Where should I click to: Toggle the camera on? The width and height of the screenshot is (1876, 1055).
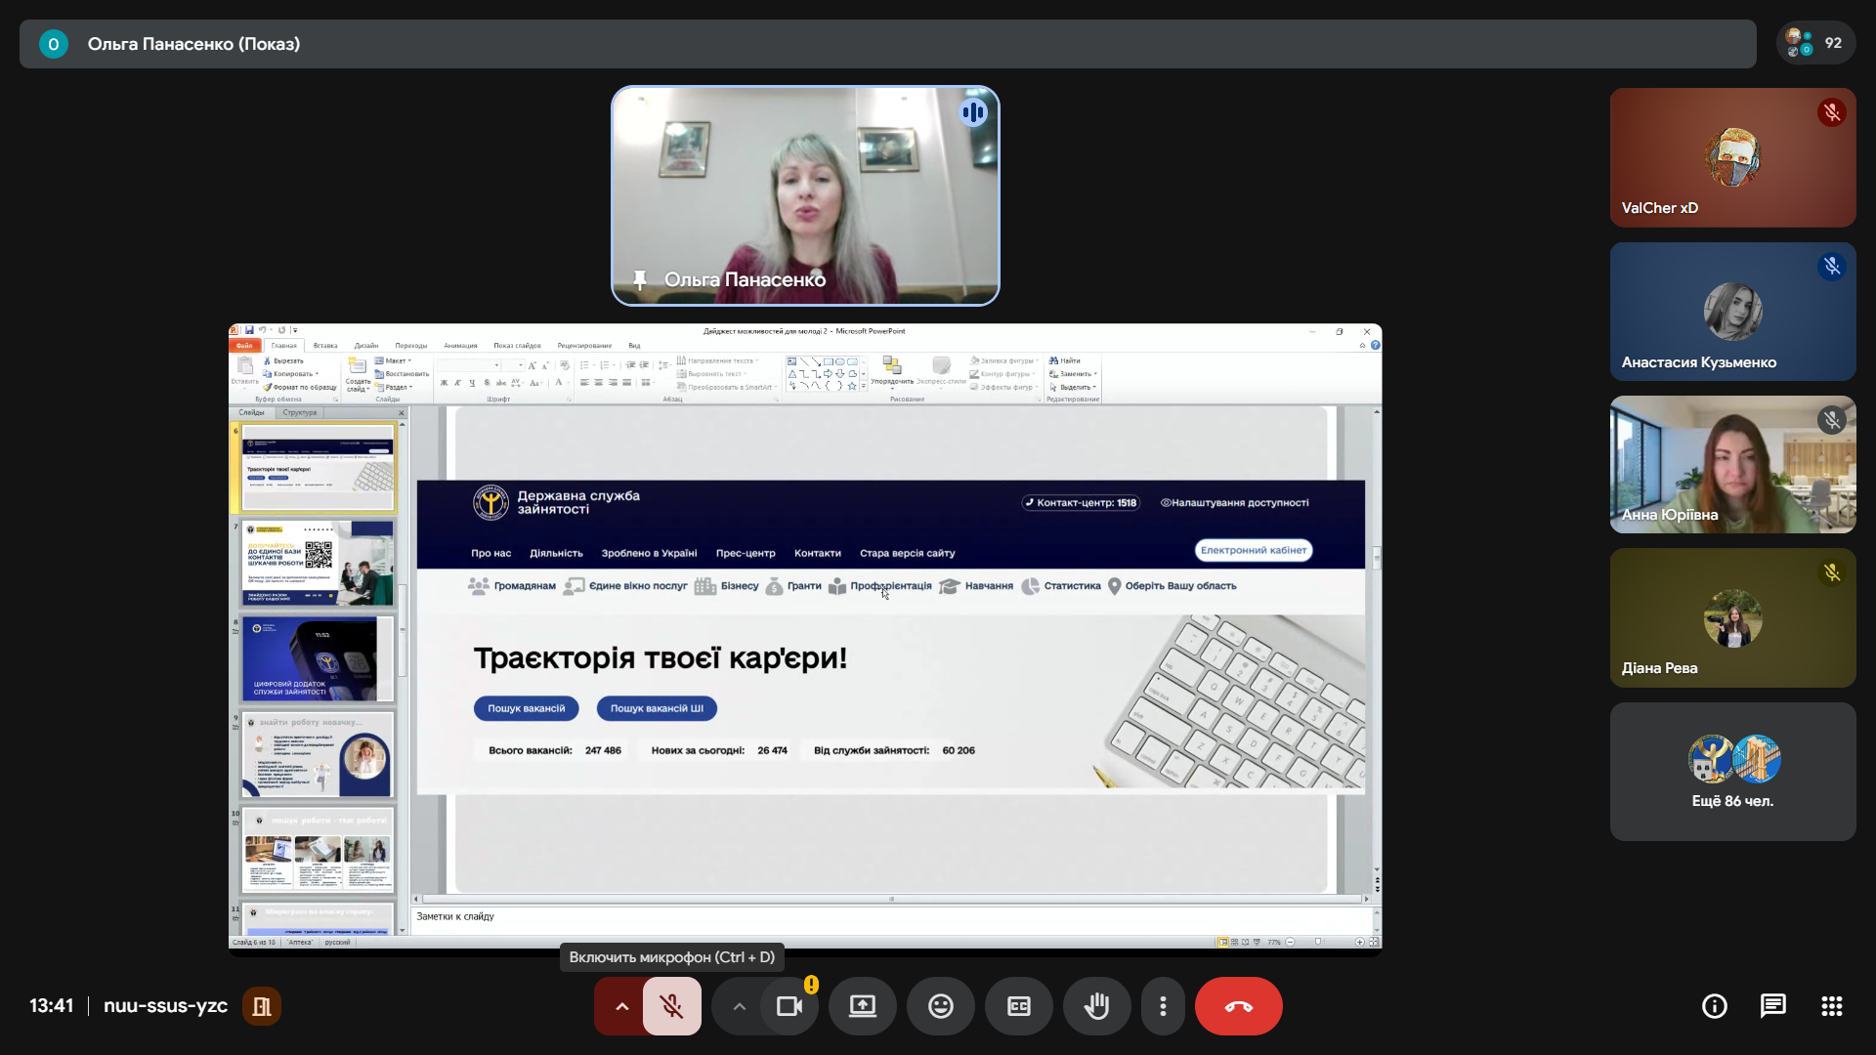point(789,1006)
